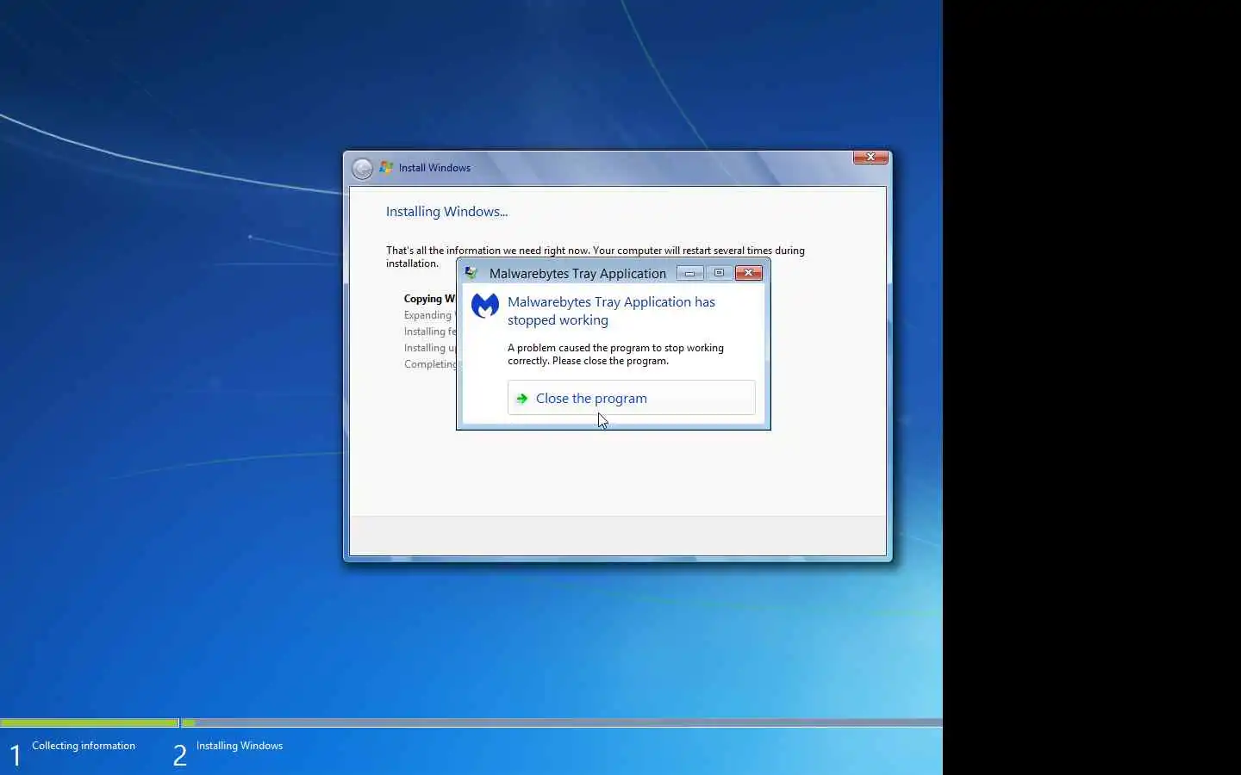The height and width of the screenshot is (775, 1241).
Task: Click the green arrow beside Close the program
Action: (521, 399)
